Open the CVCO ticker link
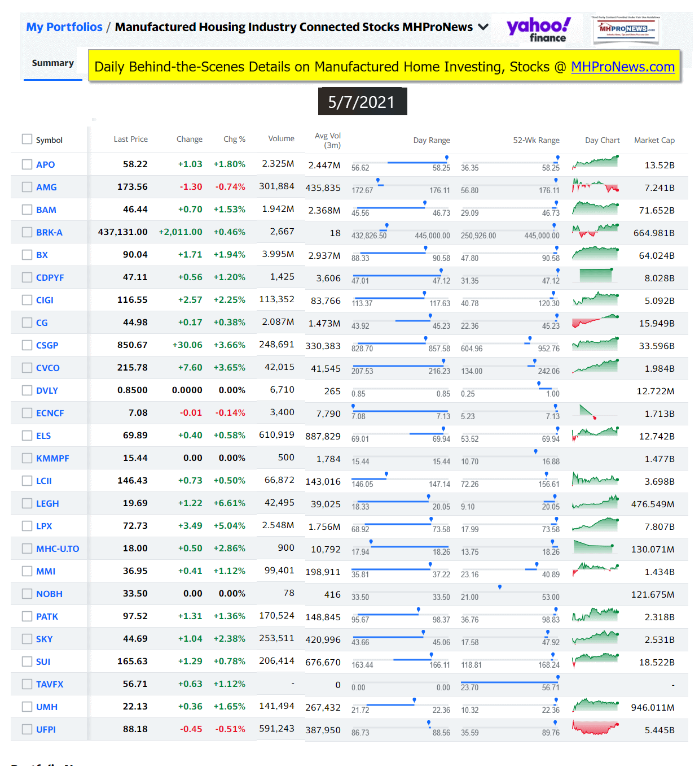The width and height of the screenshot is (699, 766). click(48, 368)
